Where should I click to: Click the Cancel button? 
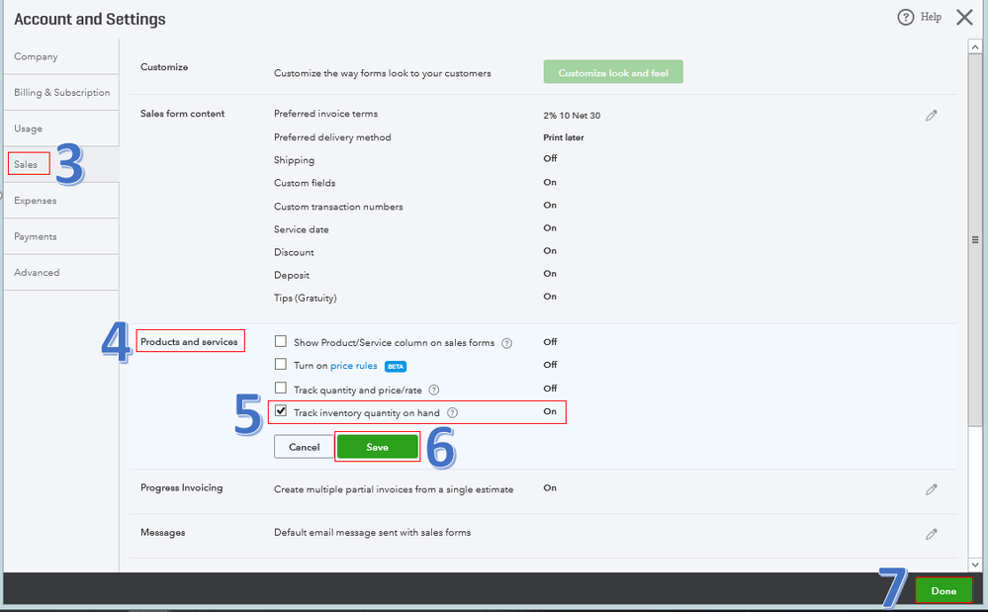[305, 447]
